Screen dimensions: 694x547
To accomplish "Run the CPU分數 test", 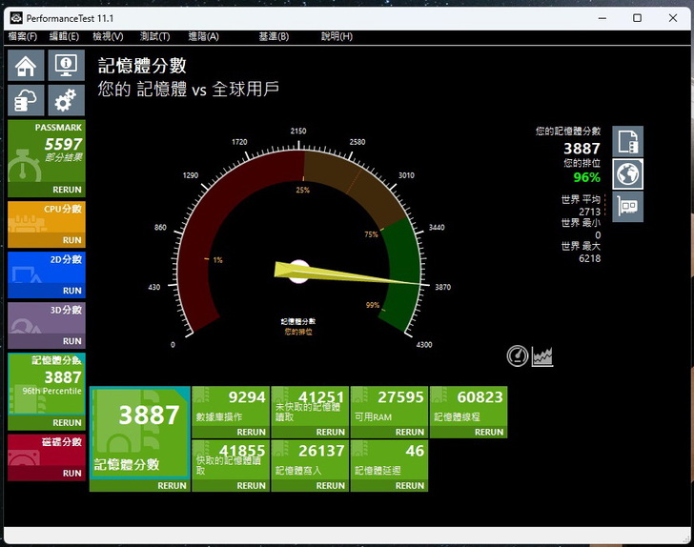I will [x=71, y=240].
